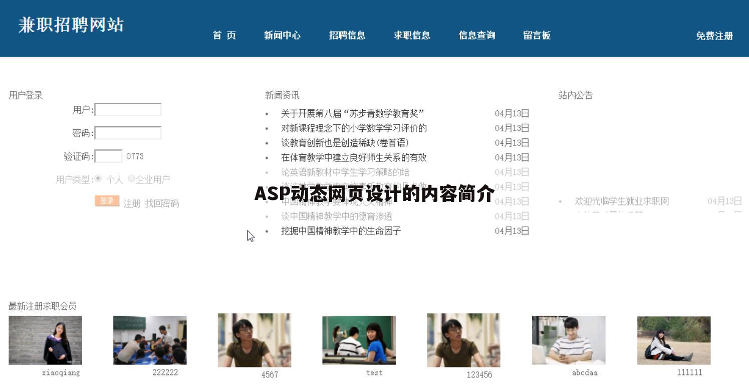749x389 pixels.
Task: Click 找回密码 to recover password
Action: pos(162,204)
